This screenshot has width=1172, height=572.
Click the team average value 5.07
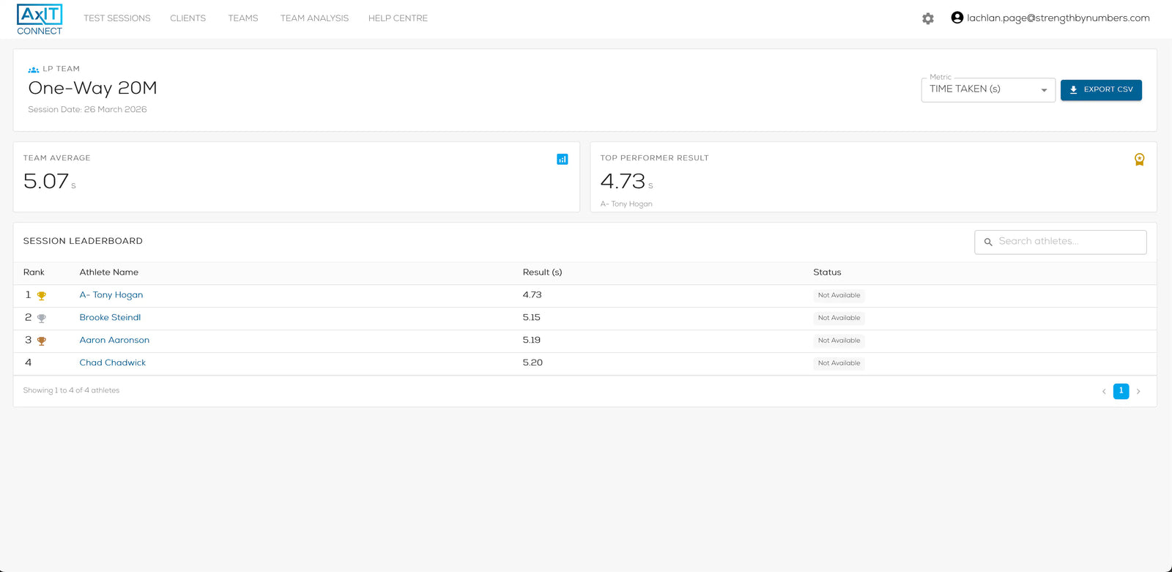(x=46, y=181)
